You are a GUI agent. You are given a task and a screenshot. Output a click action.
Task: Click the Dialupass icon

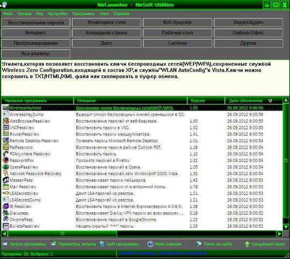click(x=6, y=213)
